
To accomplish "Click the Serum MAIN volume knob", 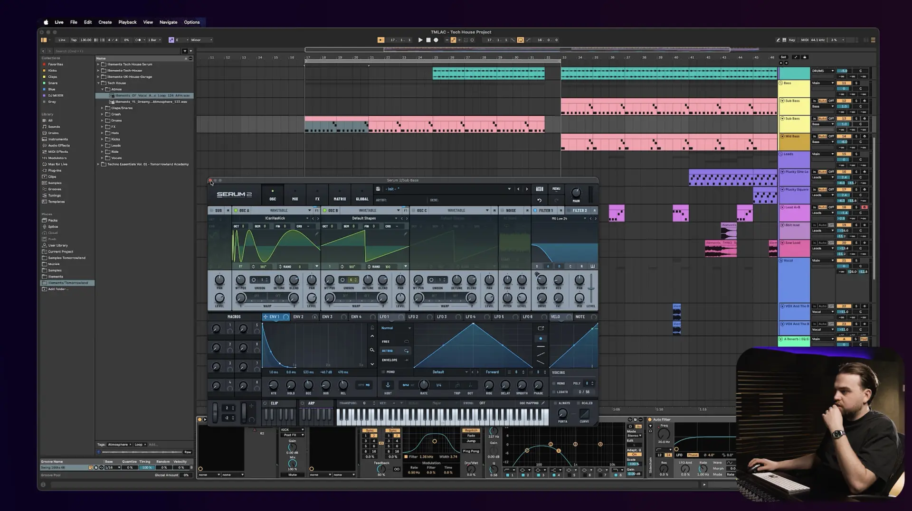I will pos(576,193).
